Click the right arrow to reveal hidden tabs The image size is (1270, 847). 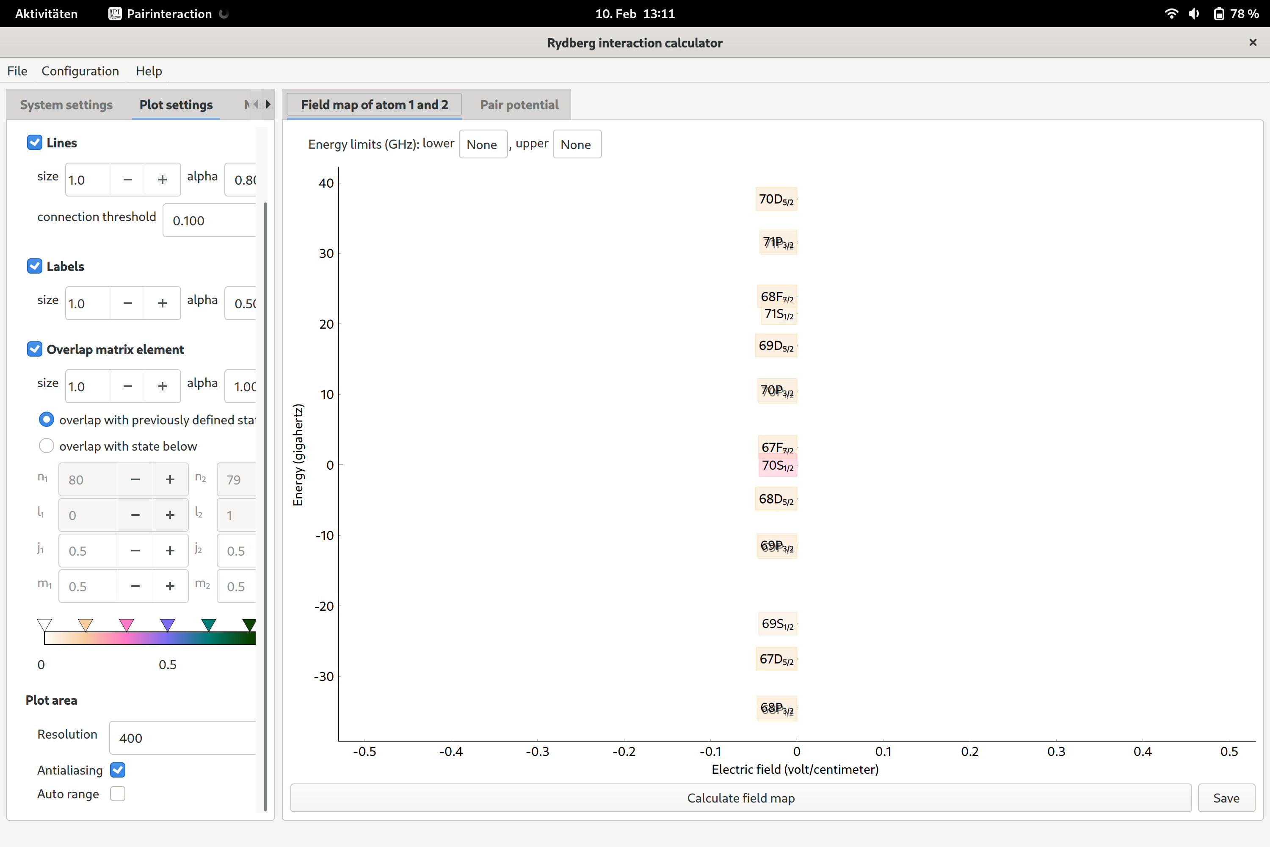[268, 104]
